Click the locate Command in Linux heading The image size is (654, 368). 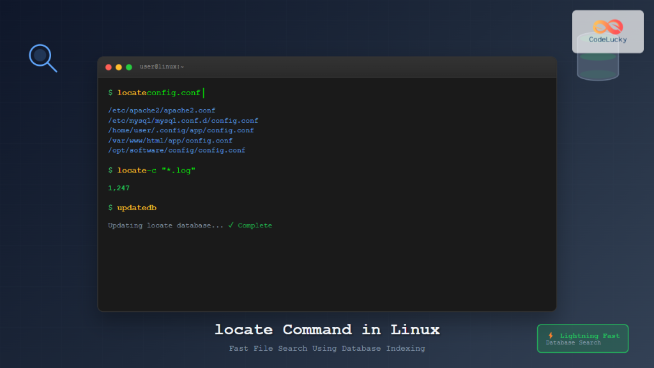tap(327, 330)
